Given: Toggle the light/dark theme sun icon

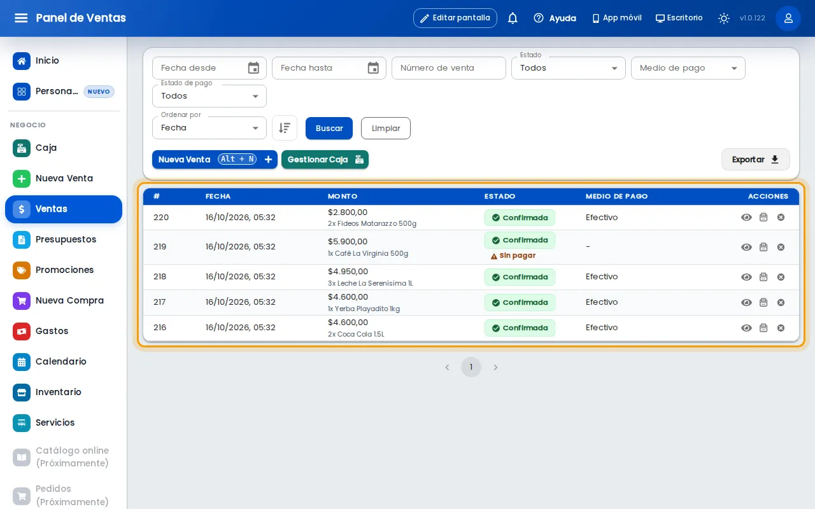Looking at the screenshot, I should pos(724,18).
